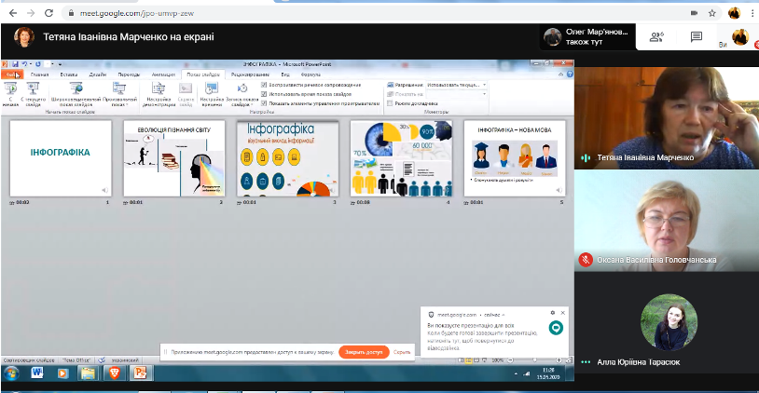Click Сортировщик слайдов status bar label

point(29,360)
